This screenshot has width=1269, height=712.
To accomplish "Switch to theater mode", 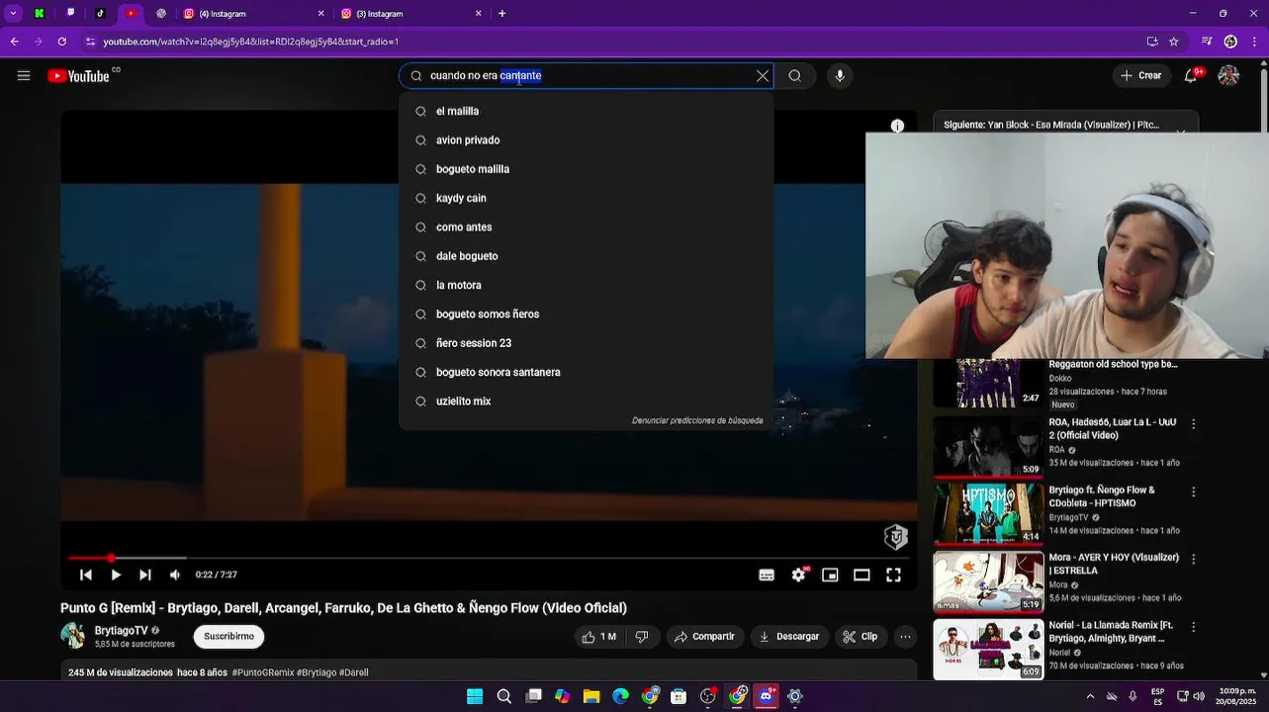I will pyautogui.click(x=861, y=575).
